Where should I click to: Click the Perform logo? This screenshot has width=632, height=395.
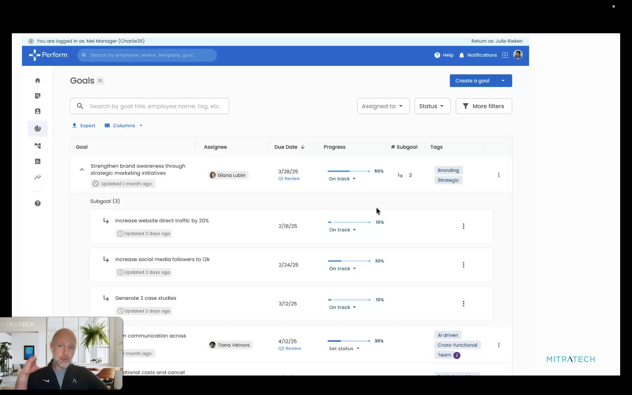48,55
